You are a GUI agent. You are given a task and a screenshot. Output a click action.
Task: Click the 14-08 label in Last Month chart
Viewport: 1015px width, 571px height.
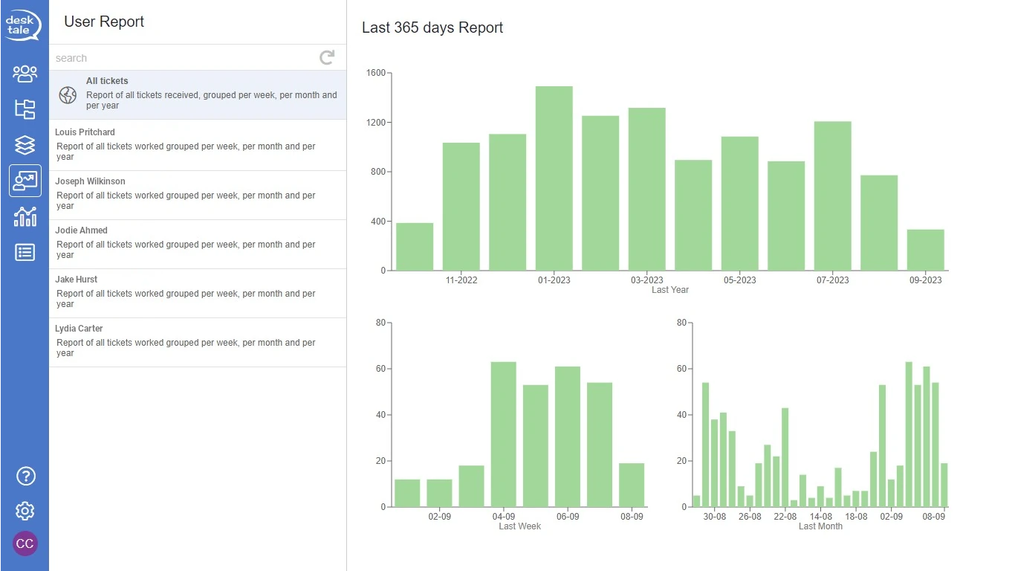click(x=821, y=517)
